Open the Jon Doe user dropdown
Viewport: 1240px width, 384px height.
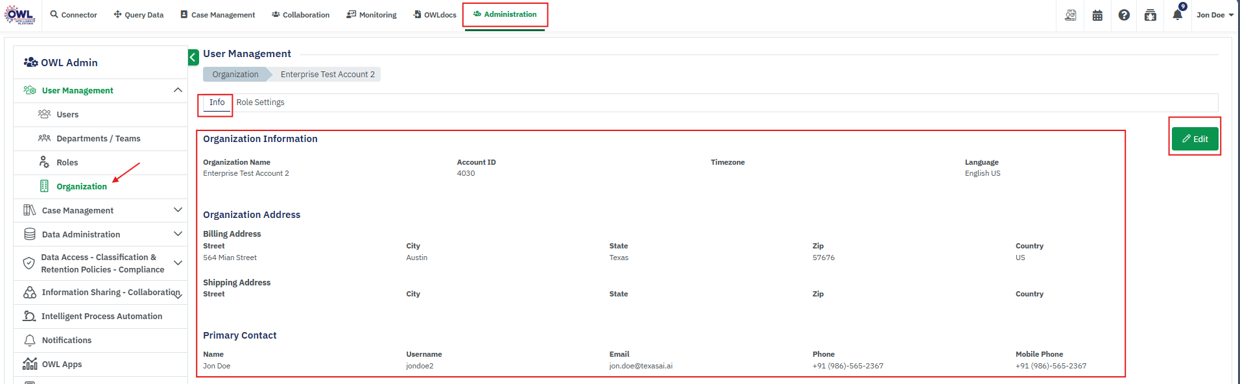[x=1214, y=15]
